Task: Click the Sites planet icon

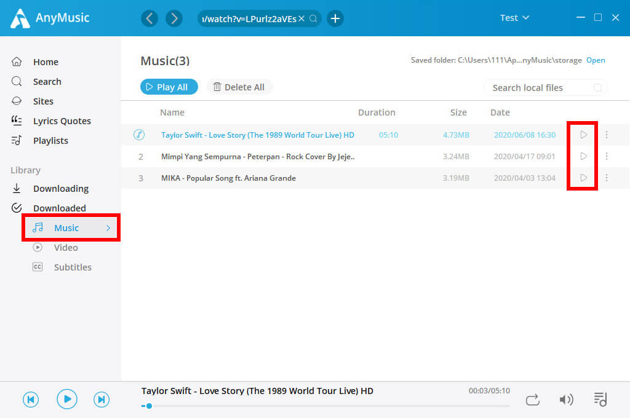Action: click(x=17, y=101)
